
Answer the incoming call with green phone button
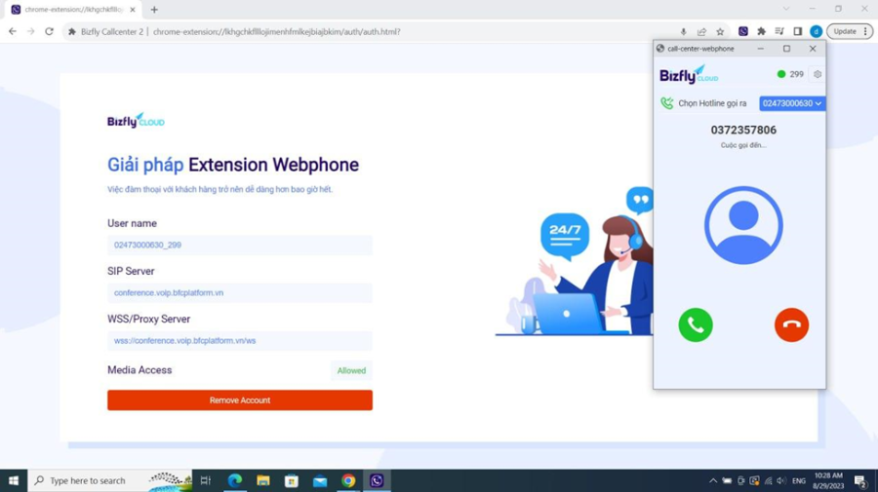click(x=696, y=324)
